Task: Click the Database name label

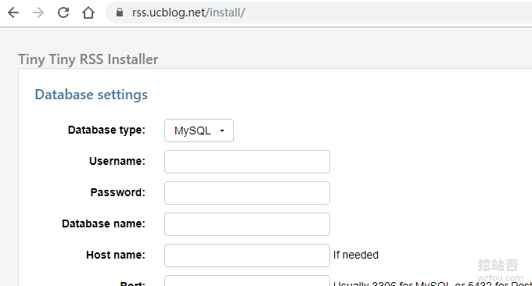Action: click(x=103, y=223)
